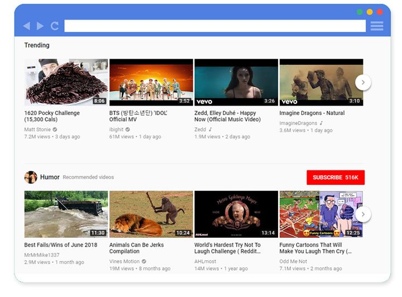Open title 'Best Fails/Wins of June 2018'
The image size is (402, 297).
[x=61, y=245]
